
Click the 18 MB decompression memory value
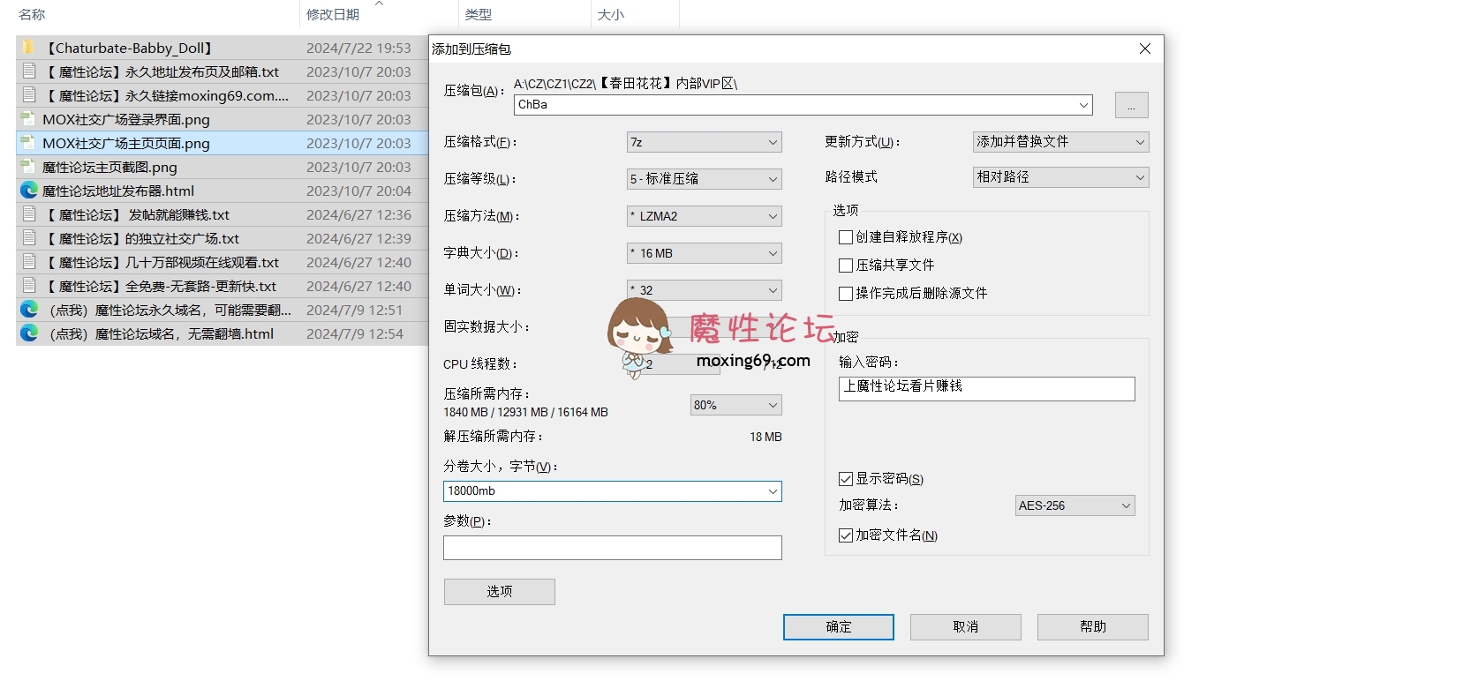coord(765,437)
